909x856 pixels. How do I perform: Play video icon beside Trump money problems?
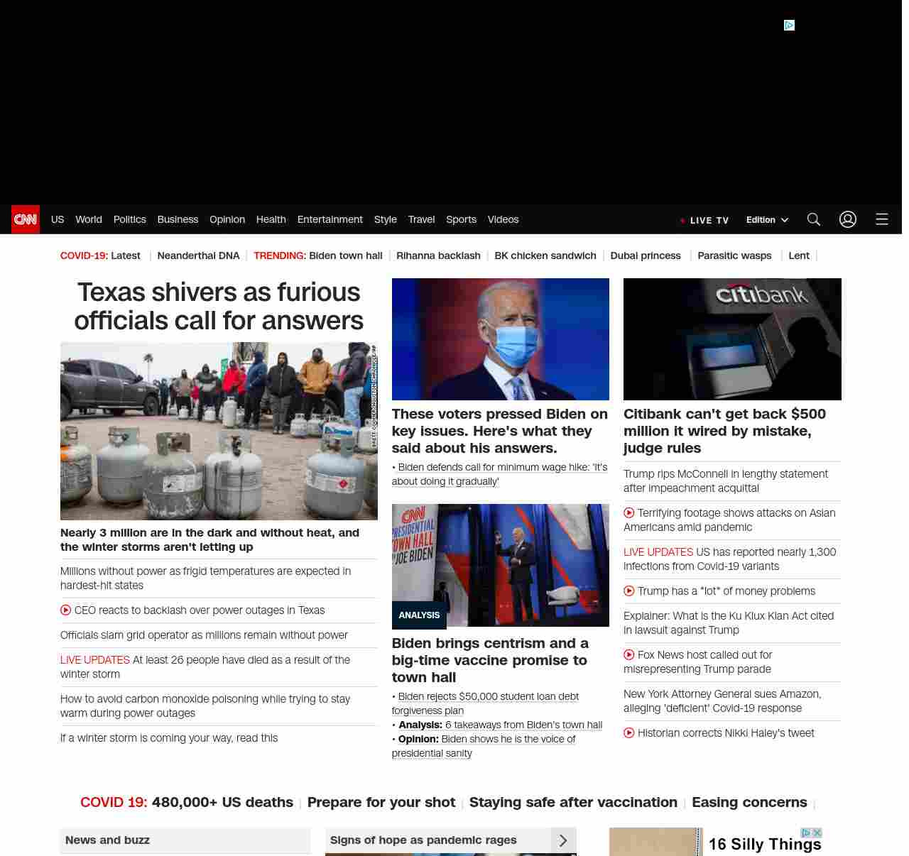point(629,591)
